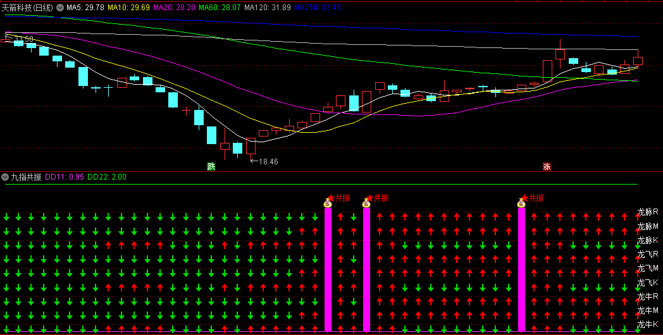Screen dimensions: 663x335
Task: Click the 龙牛R row label
Action: click(x=648, y=296)
